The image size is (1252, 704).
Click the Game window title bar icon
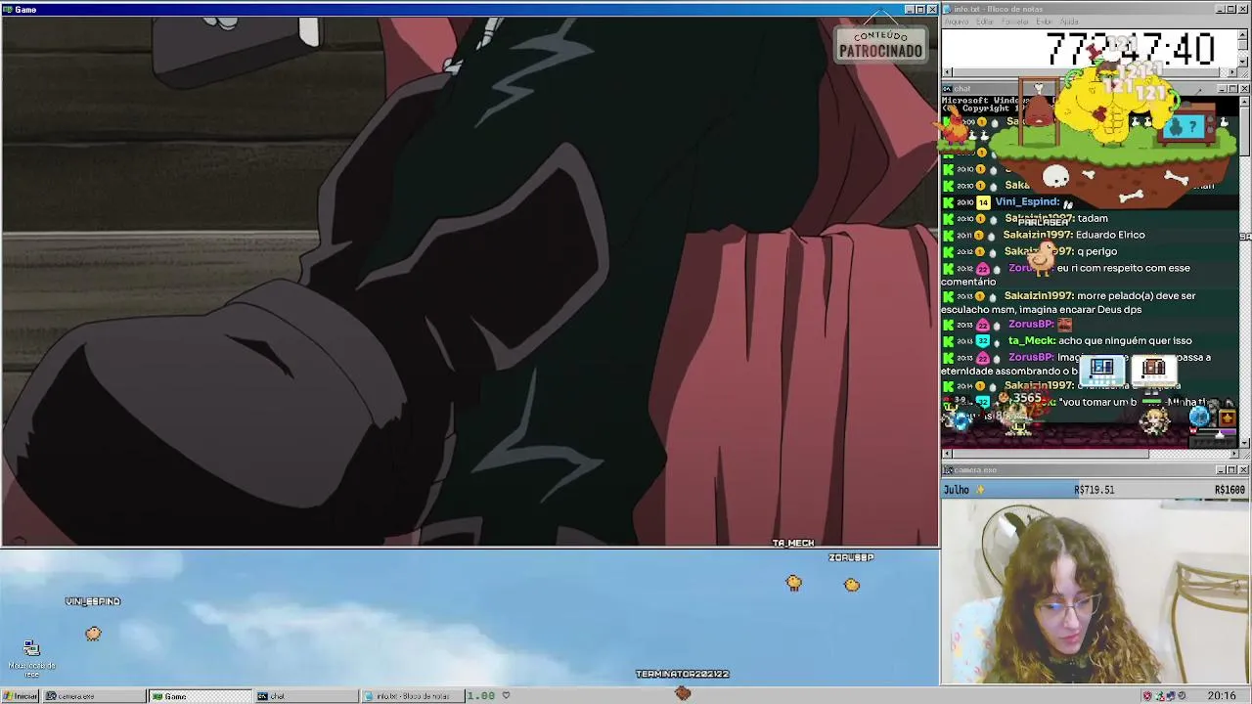[7, 10]
